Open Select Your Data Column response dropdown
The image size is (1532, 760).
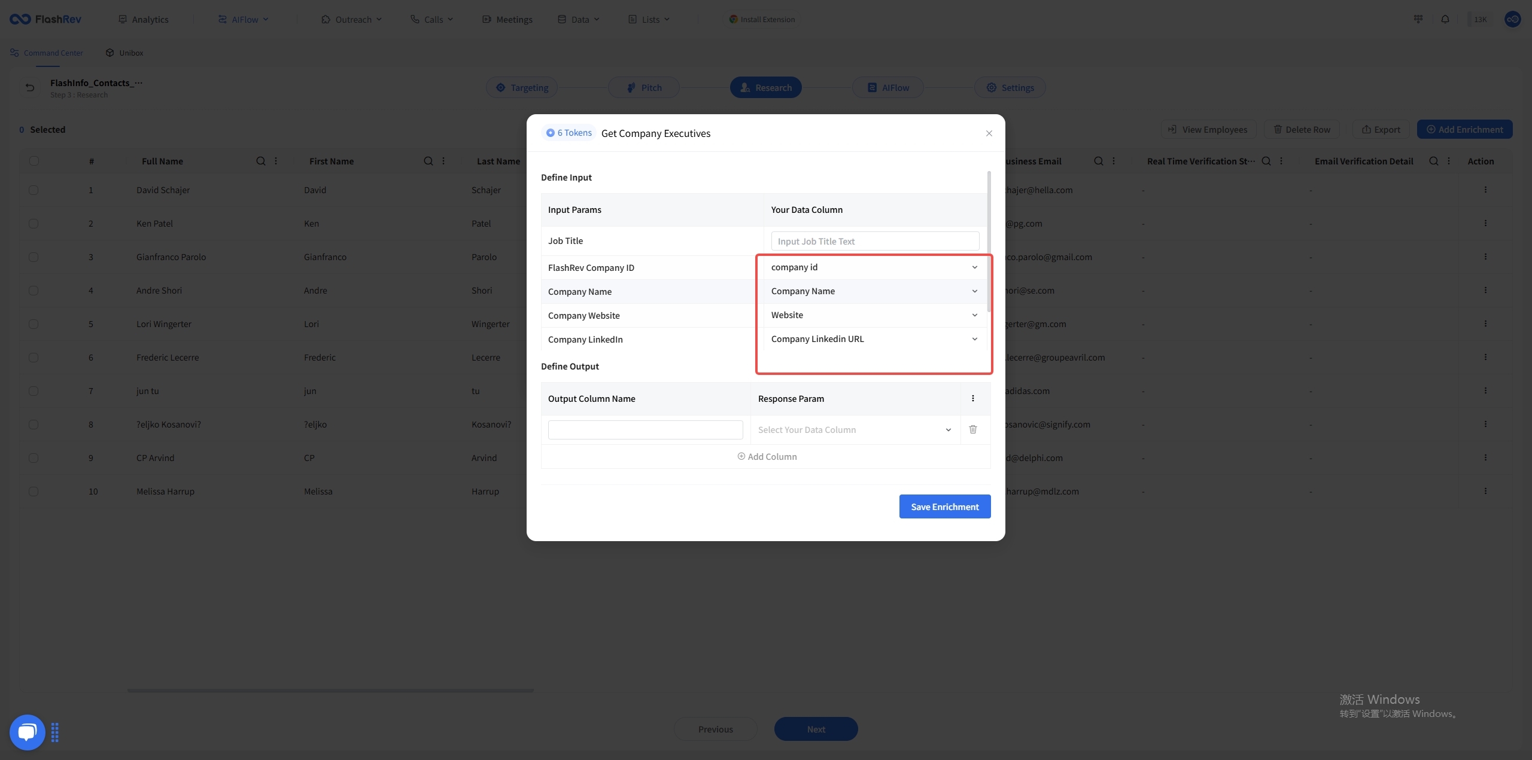tap(855, 430)
